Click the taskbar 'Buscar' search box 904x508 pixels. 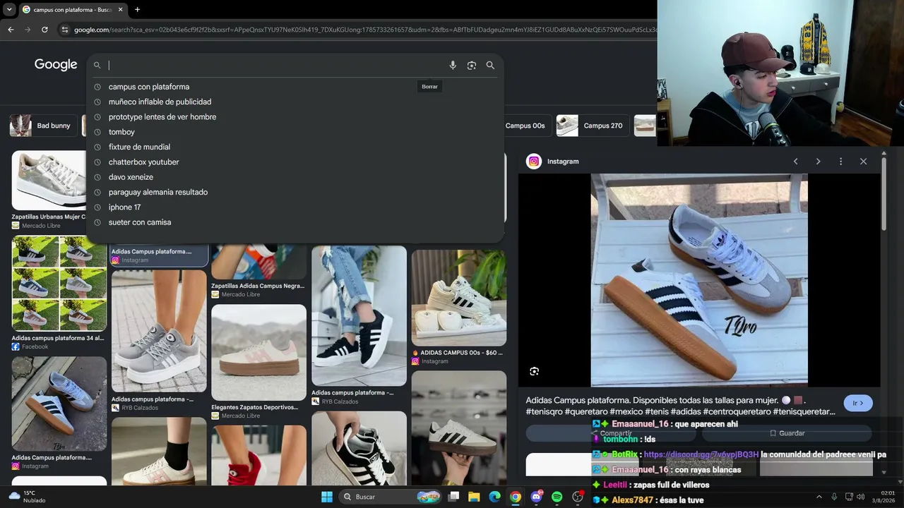click(x=391, y=497)
